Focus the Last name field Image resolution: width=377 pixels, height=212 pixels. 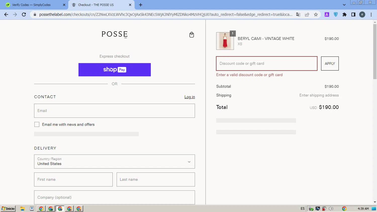156,180
